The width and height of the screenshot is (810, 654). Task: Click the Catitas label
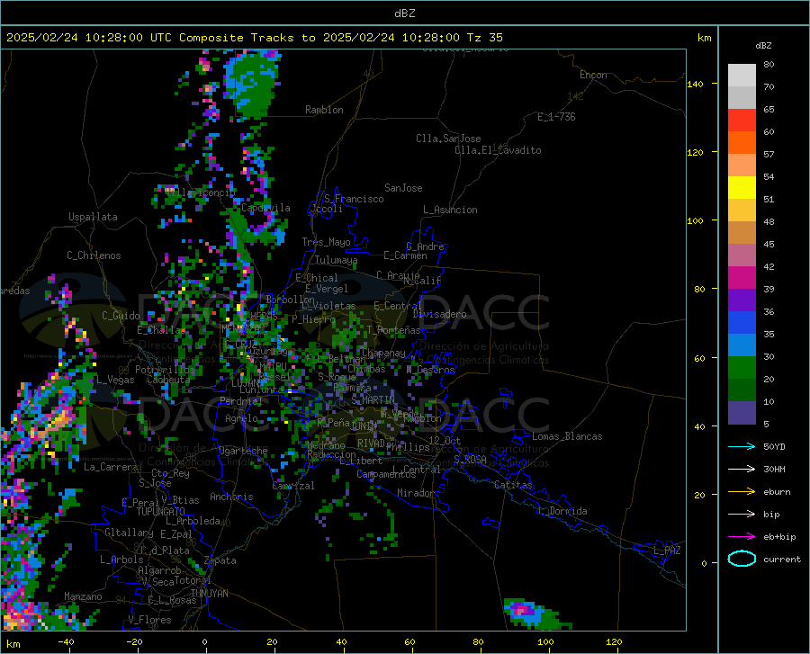tap(513, 485)
